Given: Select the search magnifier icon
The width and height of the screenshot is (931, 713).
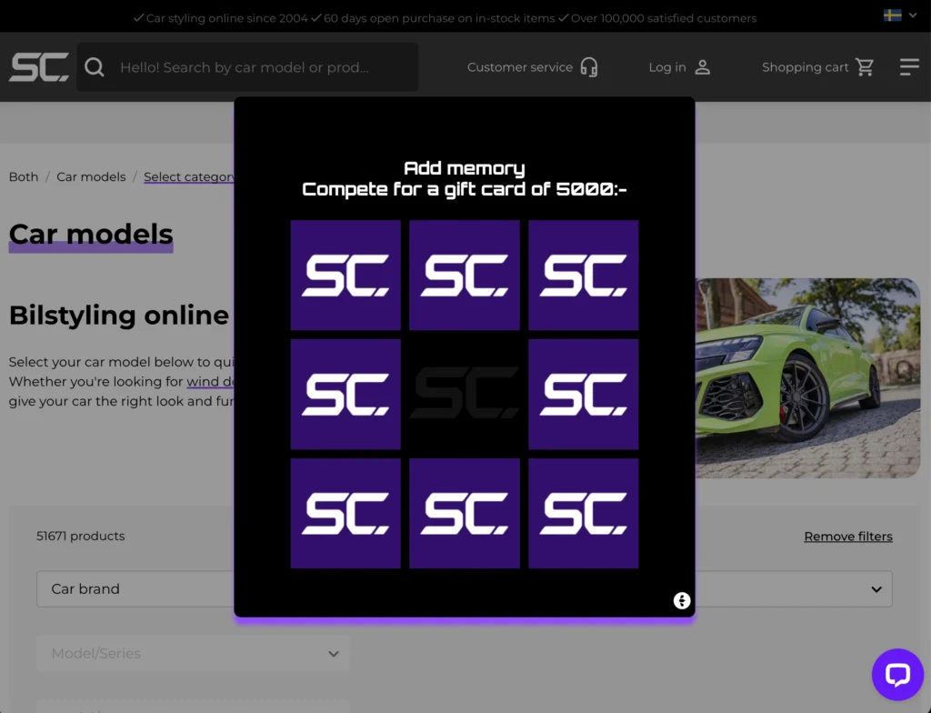Looking at the screenshot, I should (x=95, y=66).
